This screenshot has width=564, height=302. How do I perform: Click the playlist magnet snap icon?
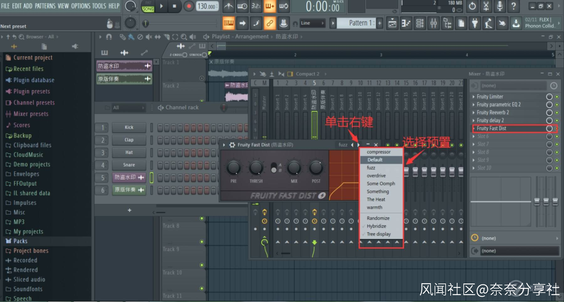(x=109, y=37)
